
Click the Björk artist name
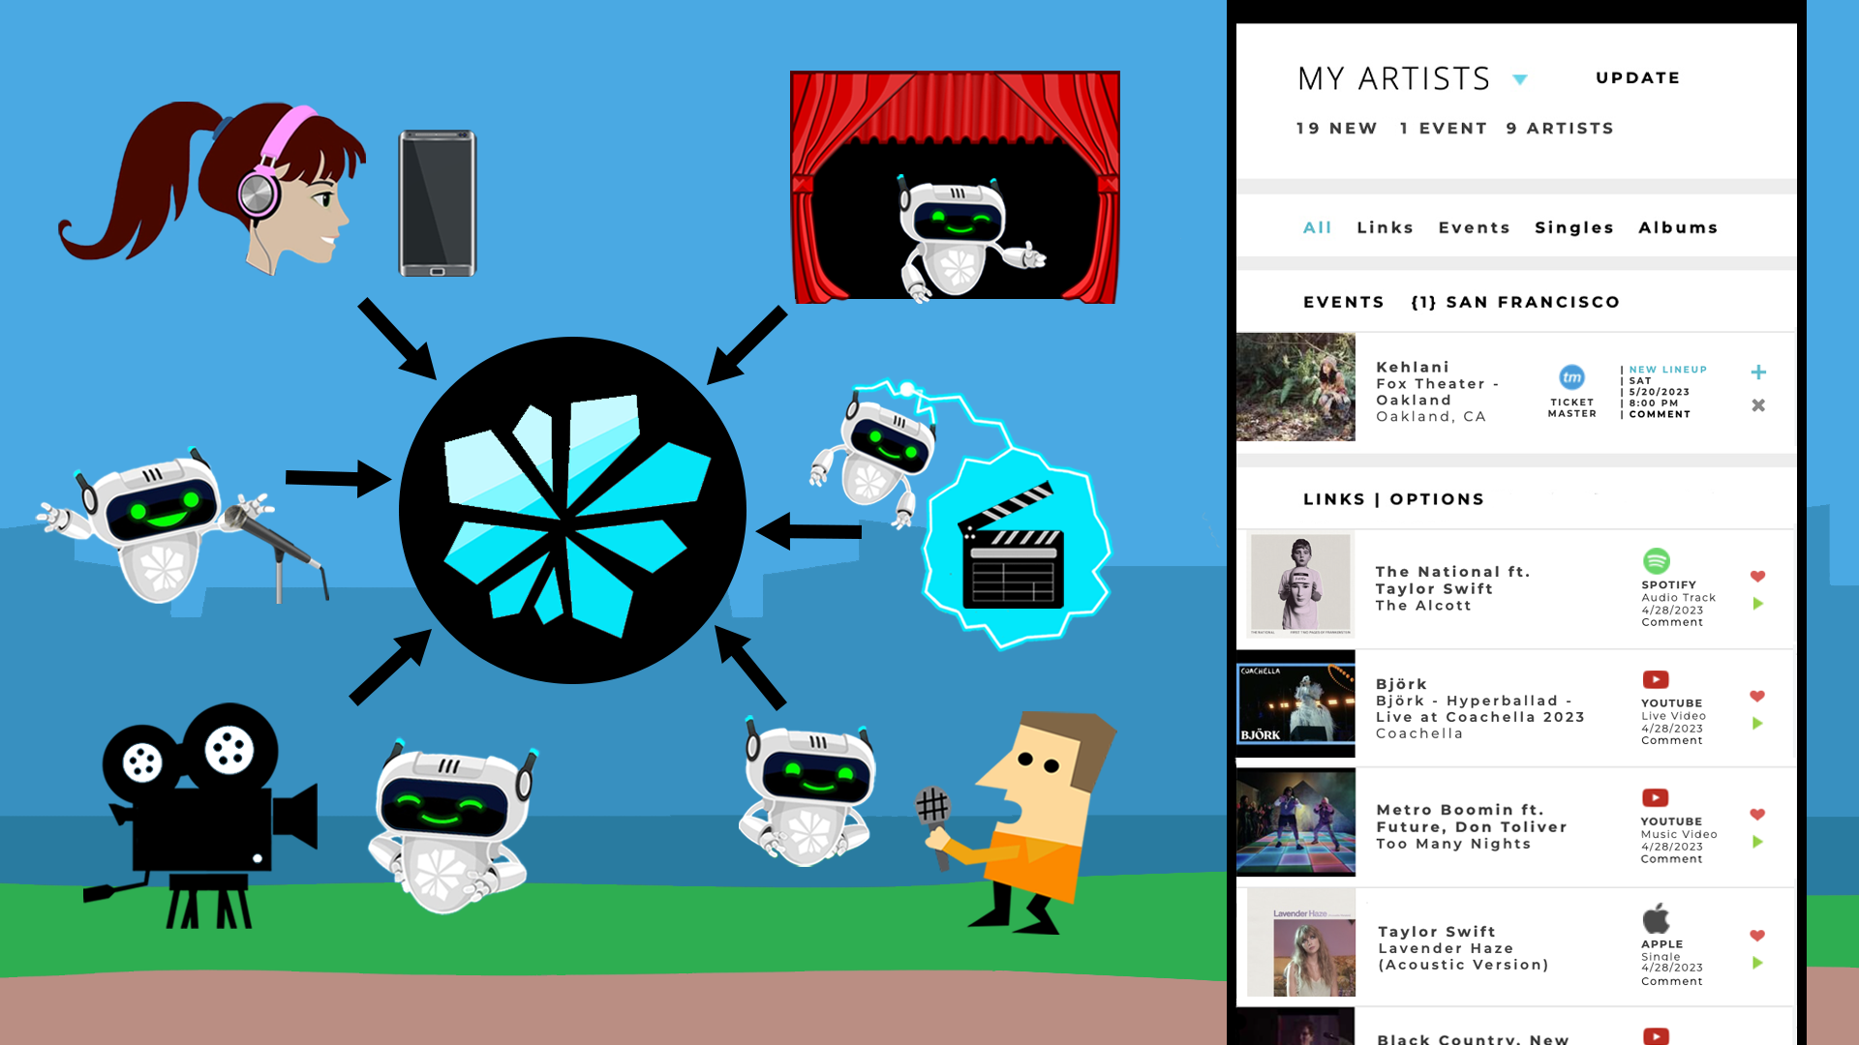click(1401, 684)
